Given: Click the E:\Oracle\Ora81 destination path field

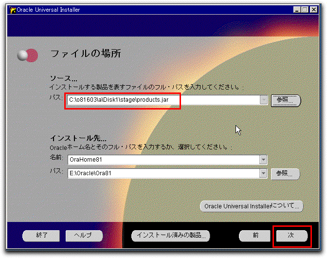Looking at the screenshot, I should [163, 173].
